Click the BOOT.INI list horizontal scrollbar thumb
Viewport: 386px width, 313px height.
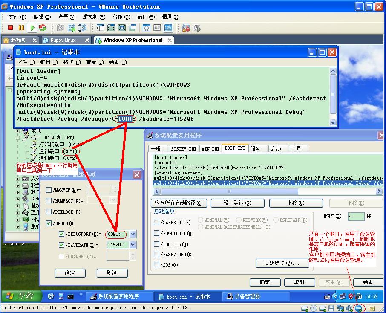pos(230,191)
